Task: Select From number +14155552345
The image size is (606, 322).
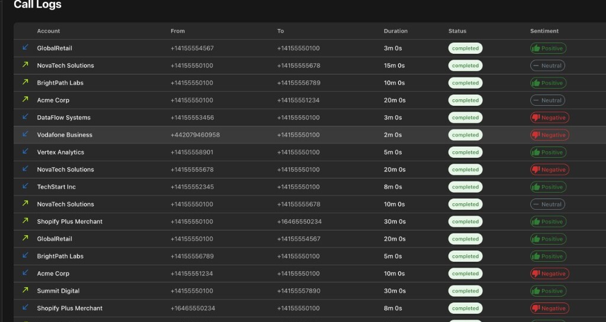Action: point(192,187)
